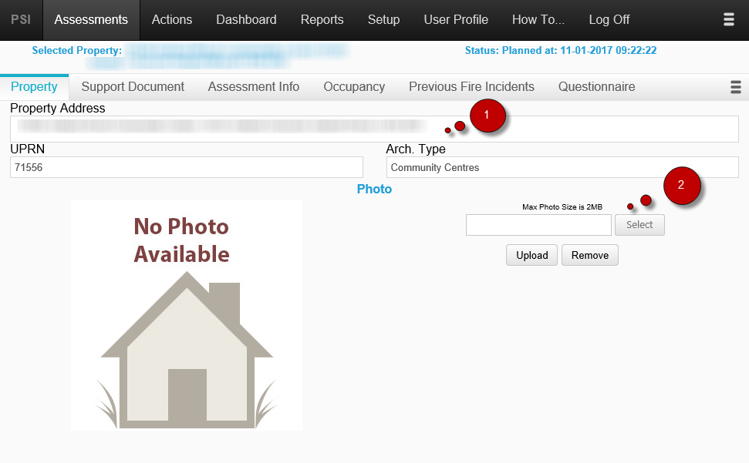Open the Setup menu
Viewport: 749px width, 463px height.
383,19
